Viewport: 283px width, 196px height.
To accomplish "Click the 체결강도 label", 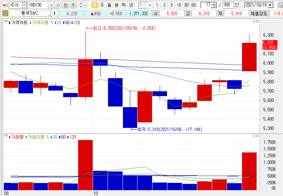I will point(259,13).
